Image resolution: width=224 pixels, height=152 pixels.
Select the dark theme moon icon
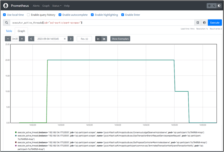[x=214, y=6]
